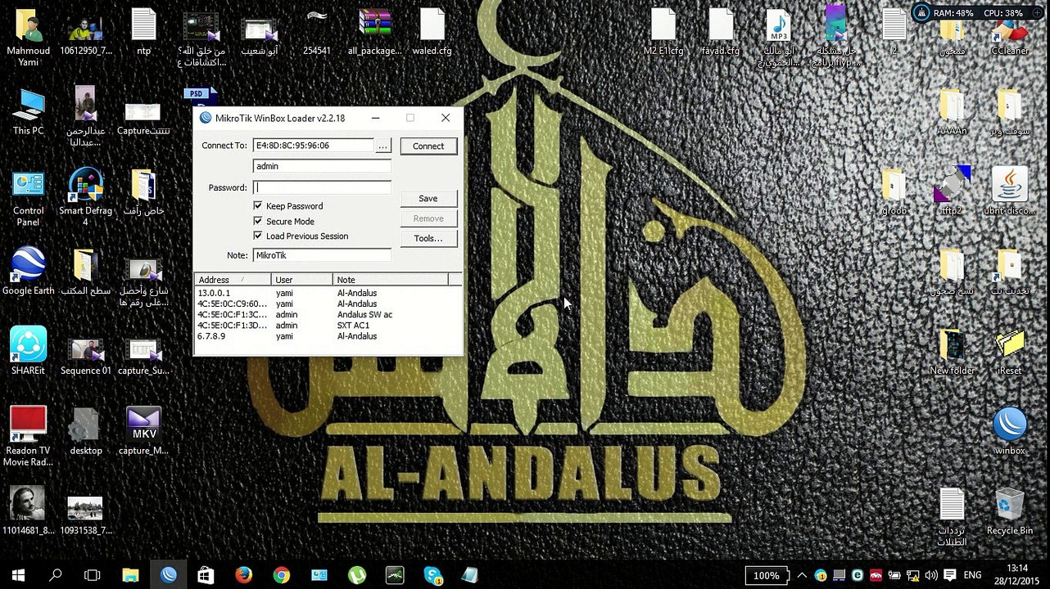Click the admin login name field

click(322, 166)
